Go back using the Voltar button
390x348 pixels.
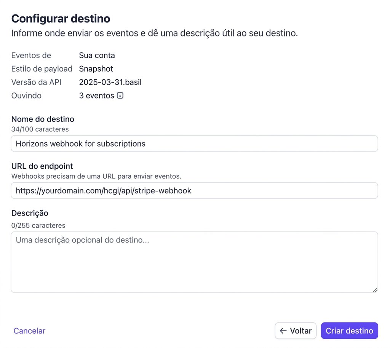(296, 330)
